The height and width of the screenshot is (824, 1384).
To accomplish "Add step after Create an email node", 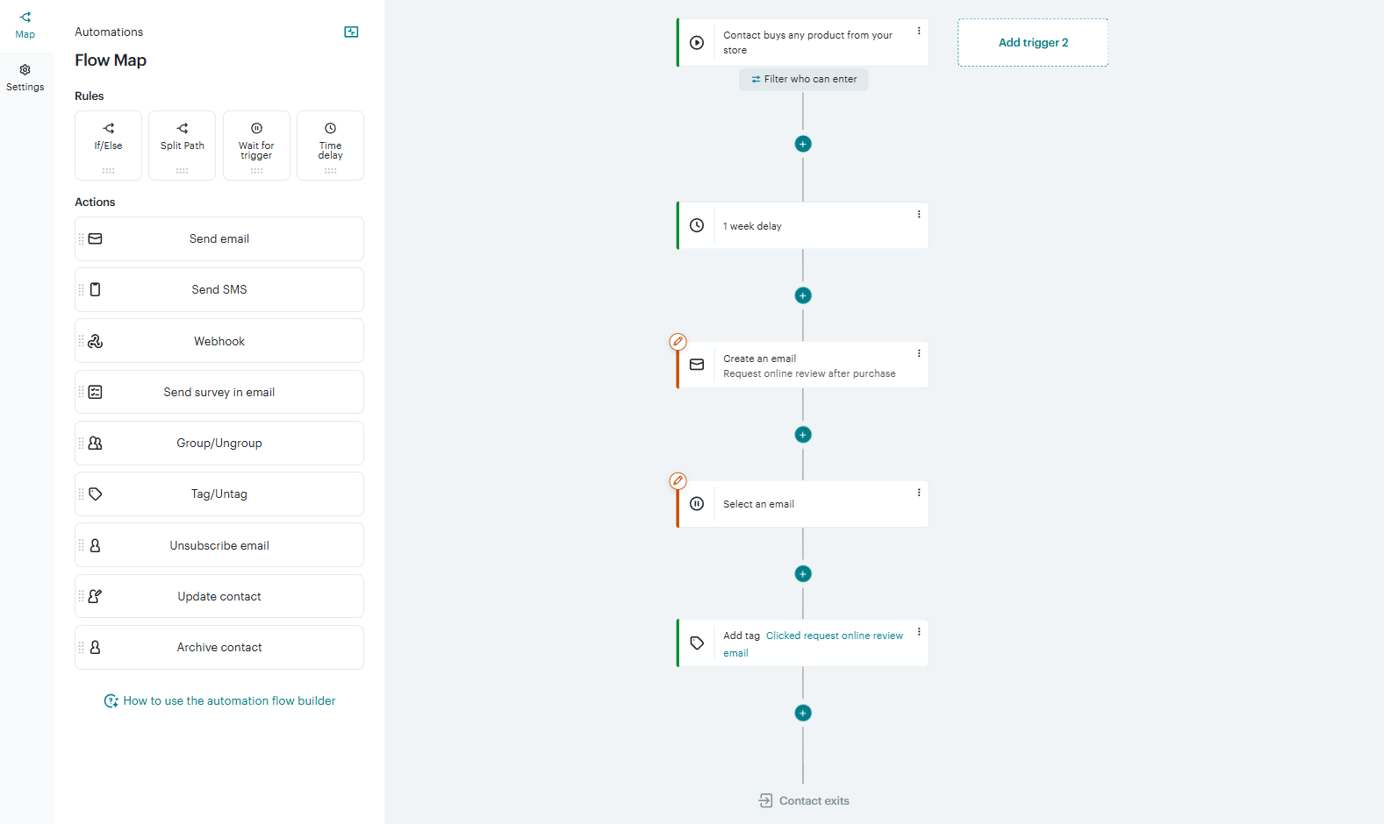I will 803,435.
